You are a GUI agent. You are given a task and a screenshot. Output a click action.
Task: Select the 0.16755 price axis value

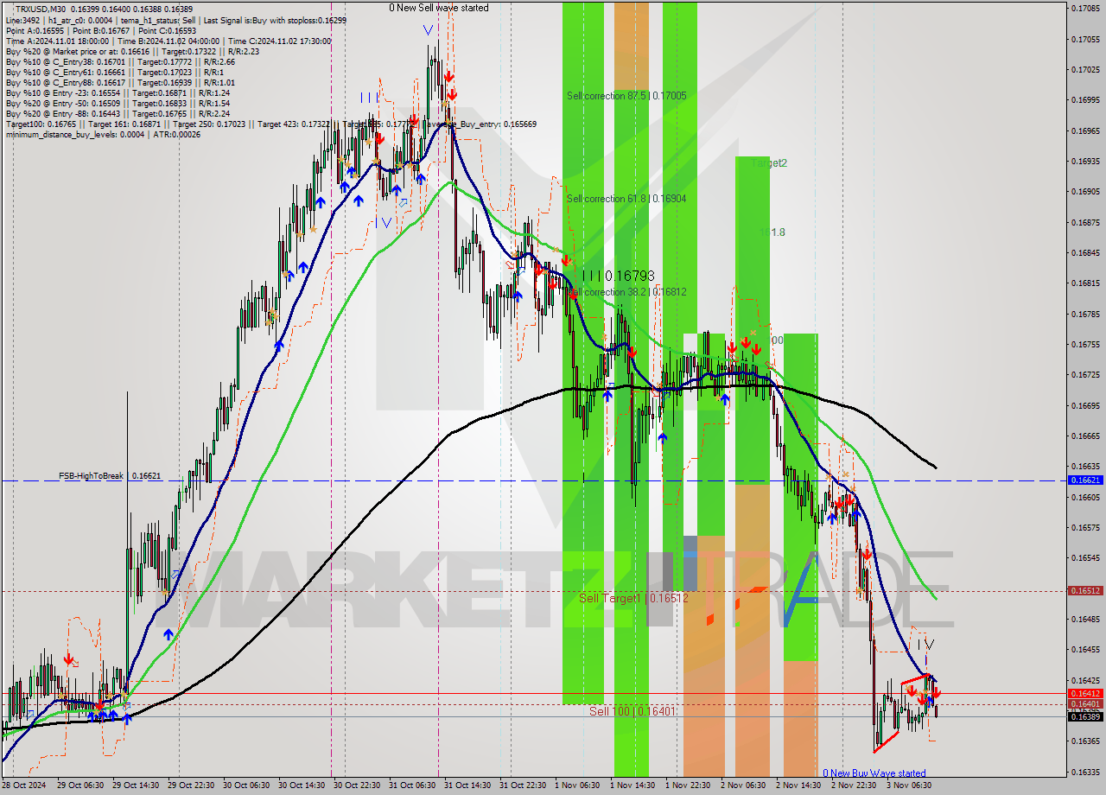point(1085,344)
